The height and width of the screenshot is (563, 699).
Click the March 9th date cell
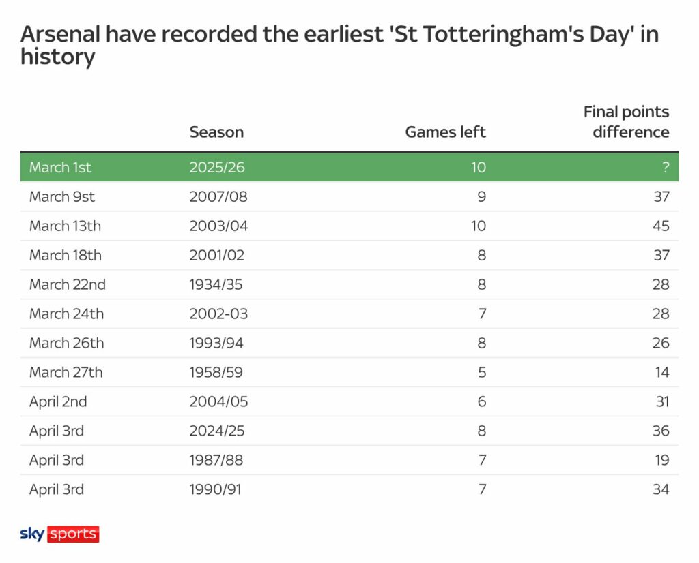[62, 197]
